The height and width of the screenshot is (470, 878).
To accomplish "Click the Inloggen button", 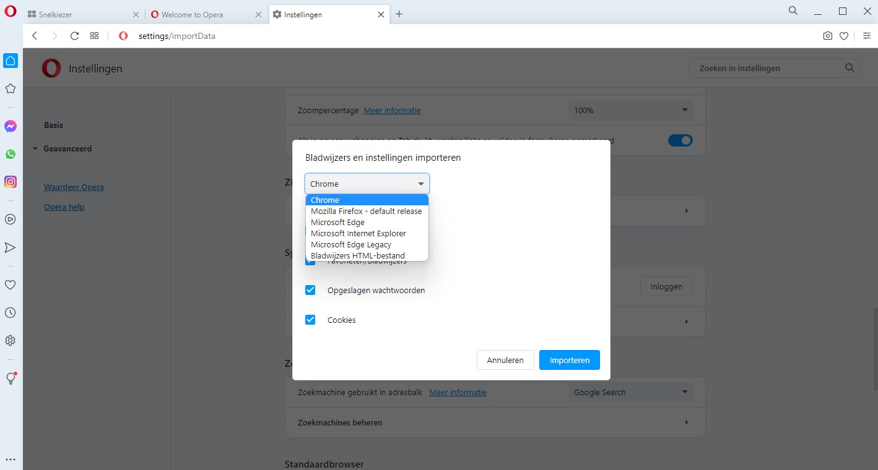I will (666, 286).
